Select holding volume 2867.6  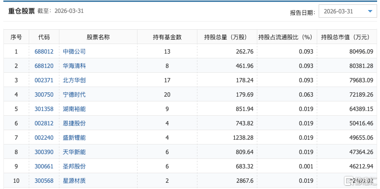(x=245, y=181)
